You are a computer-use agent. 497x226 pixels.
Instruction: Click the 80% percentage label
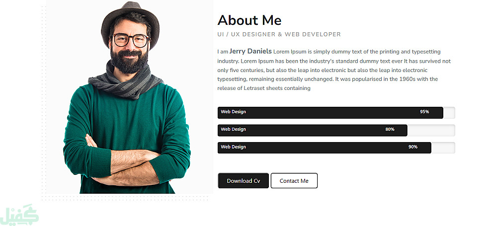[x=390, y=129]
